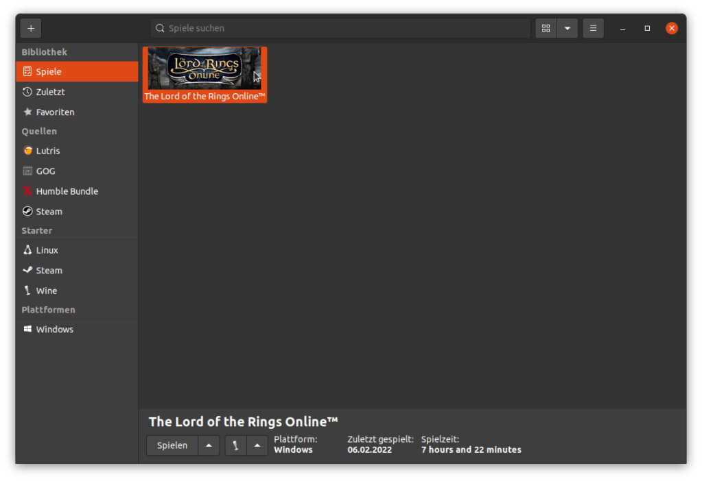Focus the 'Spiele suchen' search field

tap(340, 28)
